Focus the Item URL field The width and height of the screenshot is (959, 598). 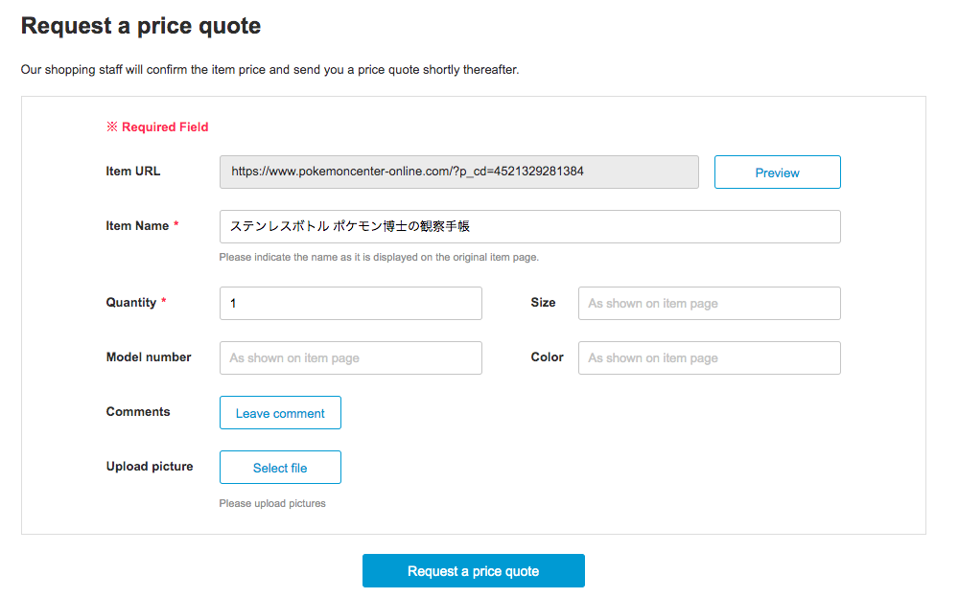coord(458,172)
